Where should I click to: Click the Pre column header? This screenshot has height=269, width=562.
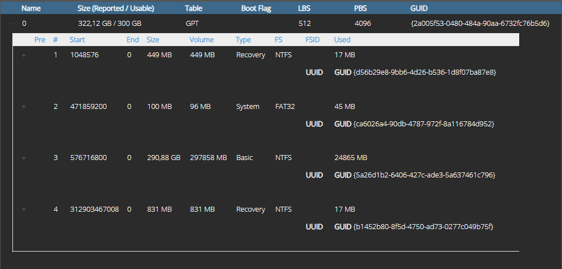(x=40, y=40)
